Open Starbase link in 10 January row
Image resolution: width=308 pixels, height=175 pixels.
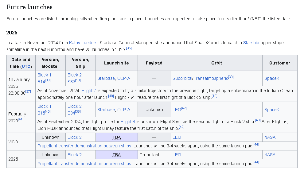106,78
